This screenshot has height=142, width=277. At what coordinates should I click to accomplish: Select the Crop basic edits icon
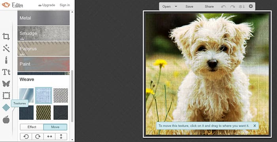6,37
